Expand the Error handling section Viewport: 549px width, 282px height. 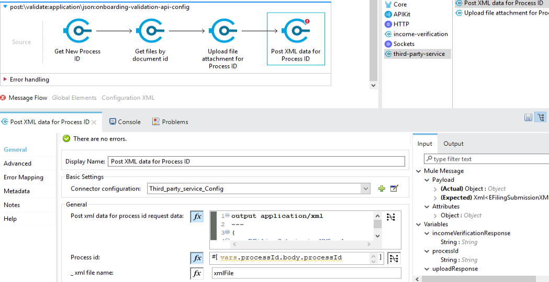[x=5, y=80]
